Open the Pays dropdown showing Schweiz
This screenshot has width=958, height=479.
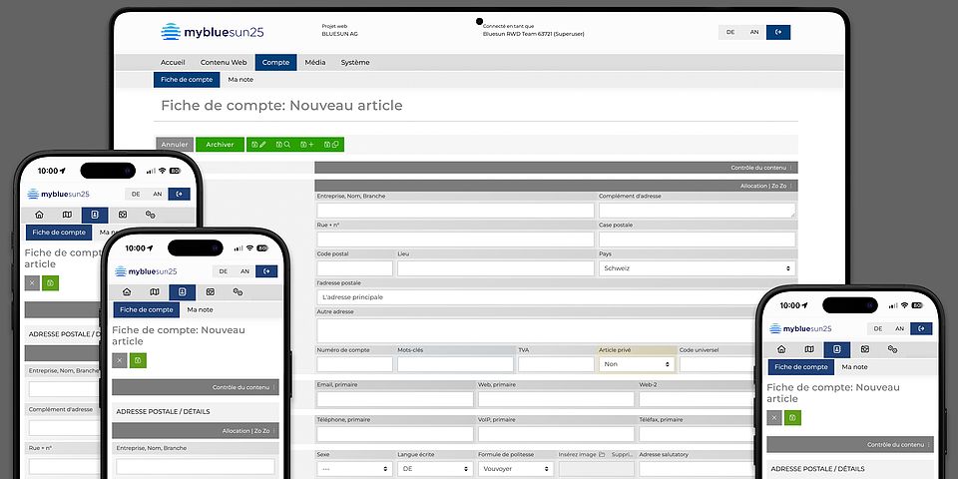[698, 268]
